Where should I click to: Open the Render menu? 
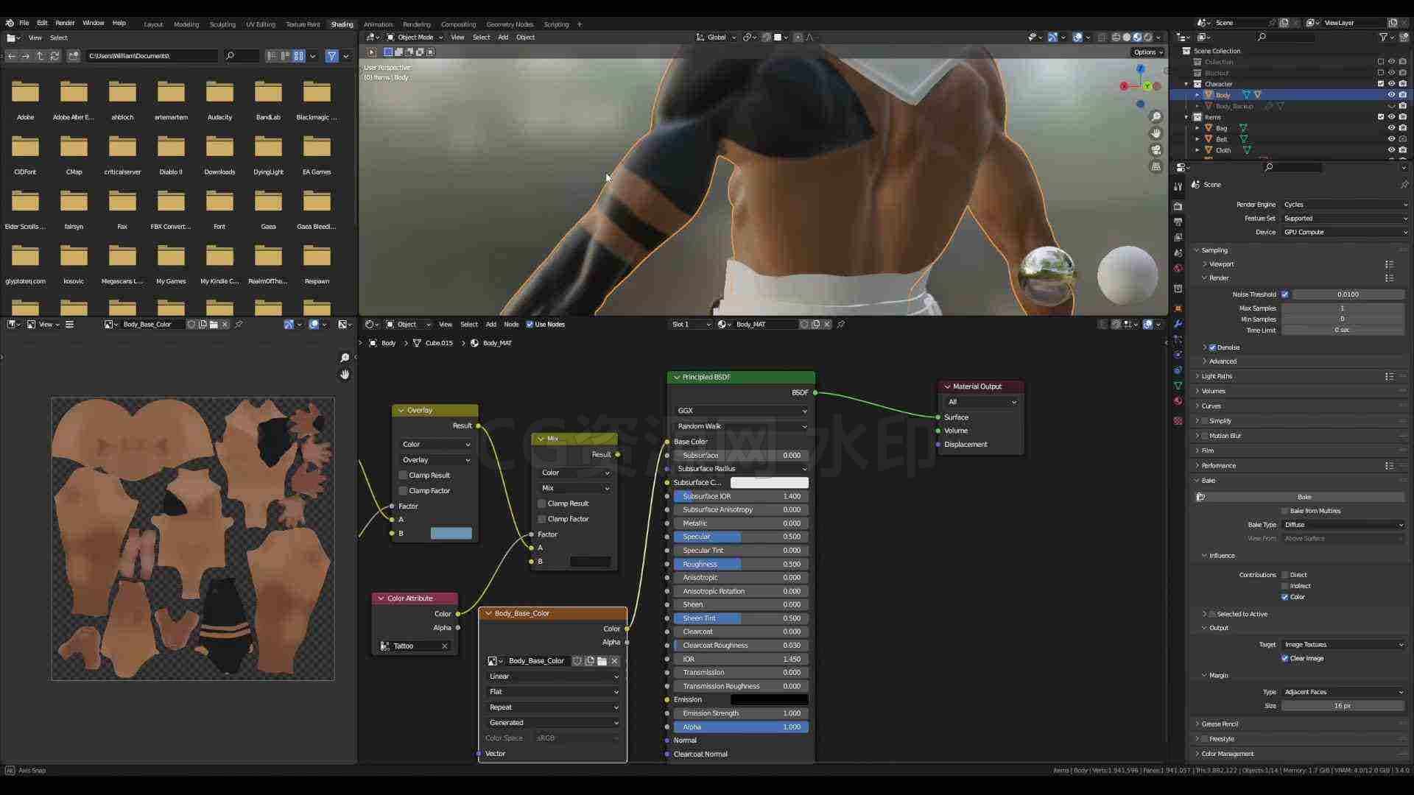pos(65,24)
